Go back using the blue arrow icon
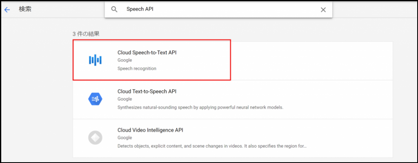The image size is (418, 163). [x=7, y=10]
